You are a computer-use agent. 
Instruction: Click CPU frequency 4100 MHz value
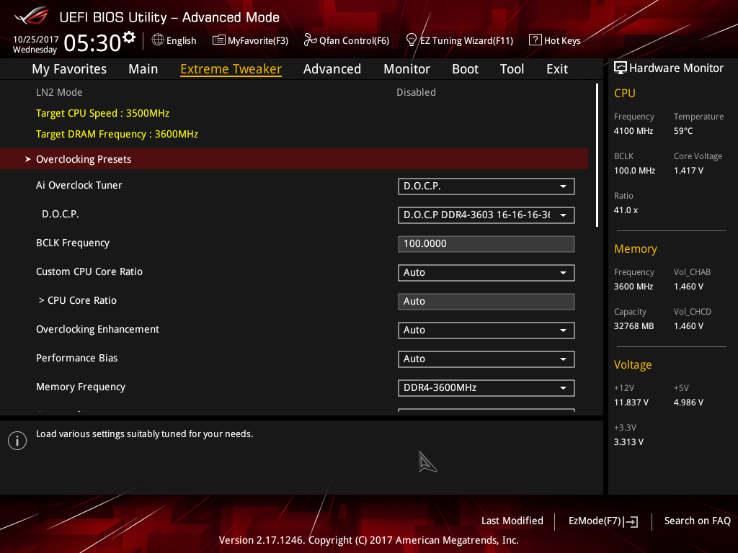[x=633, y=131]
